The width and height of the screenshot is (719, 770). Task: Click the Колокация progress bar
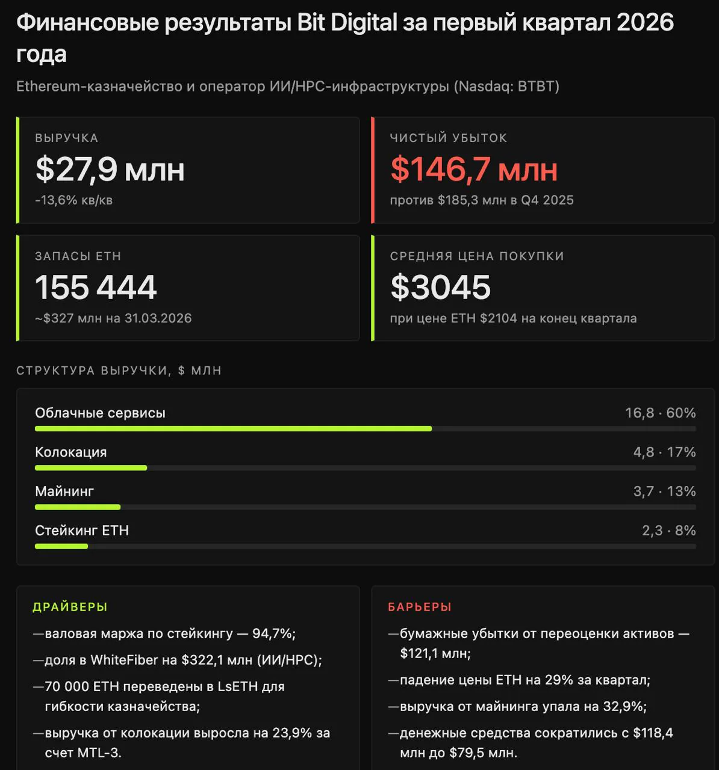[x=366, y=468]
